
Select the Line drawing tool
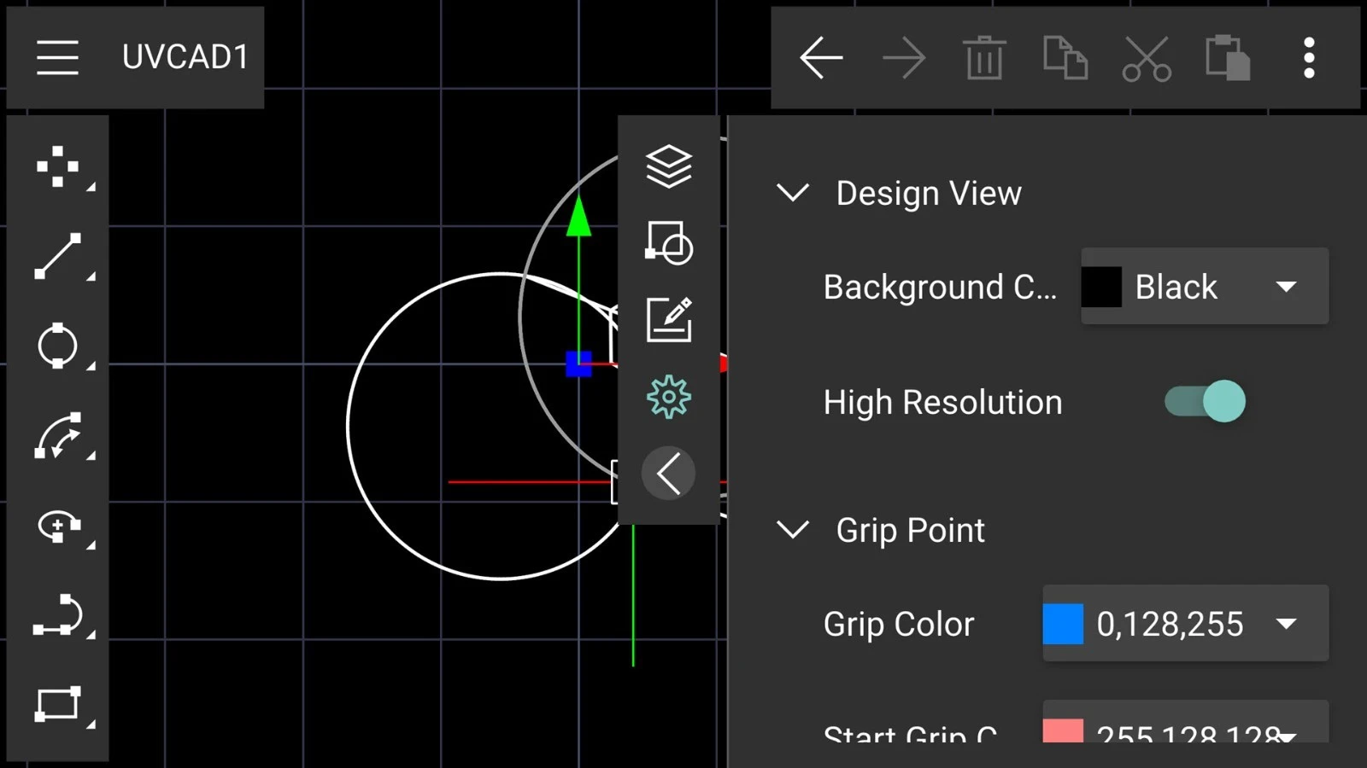[57, 256]
